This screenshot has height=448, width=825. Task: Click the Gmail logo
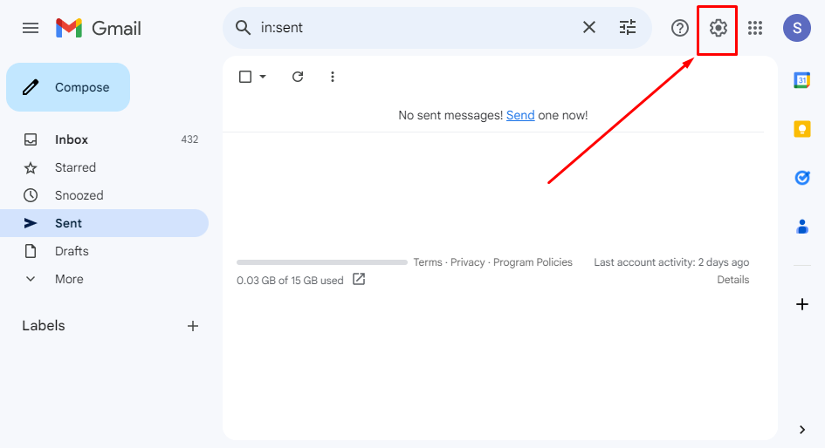tap(99, 28)
